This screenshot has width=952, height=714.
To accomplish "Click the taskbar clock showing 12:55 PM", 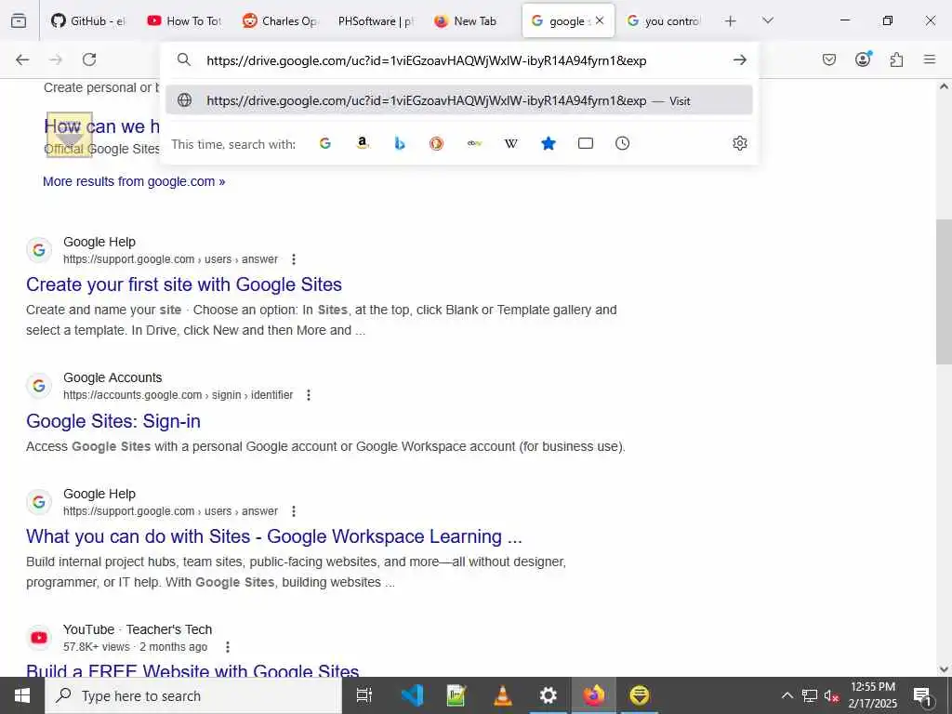I will [873, 695].
